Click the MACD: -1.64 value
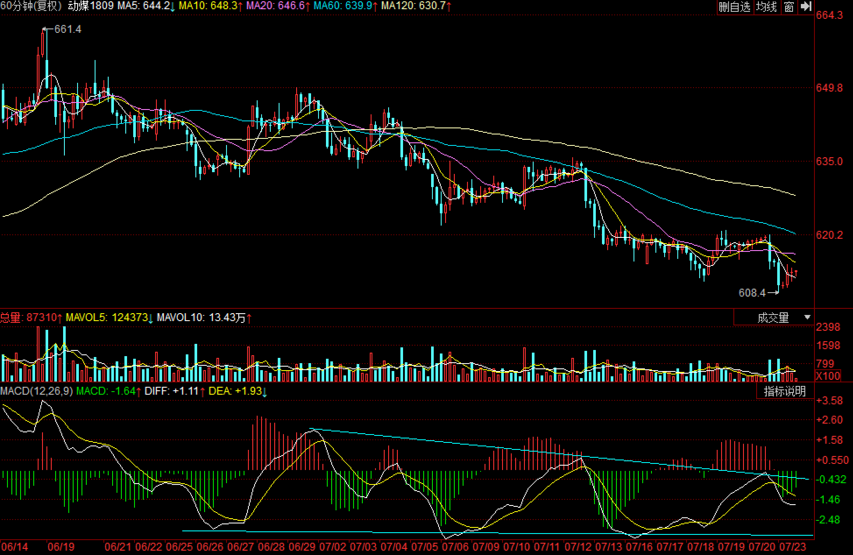 109,391
